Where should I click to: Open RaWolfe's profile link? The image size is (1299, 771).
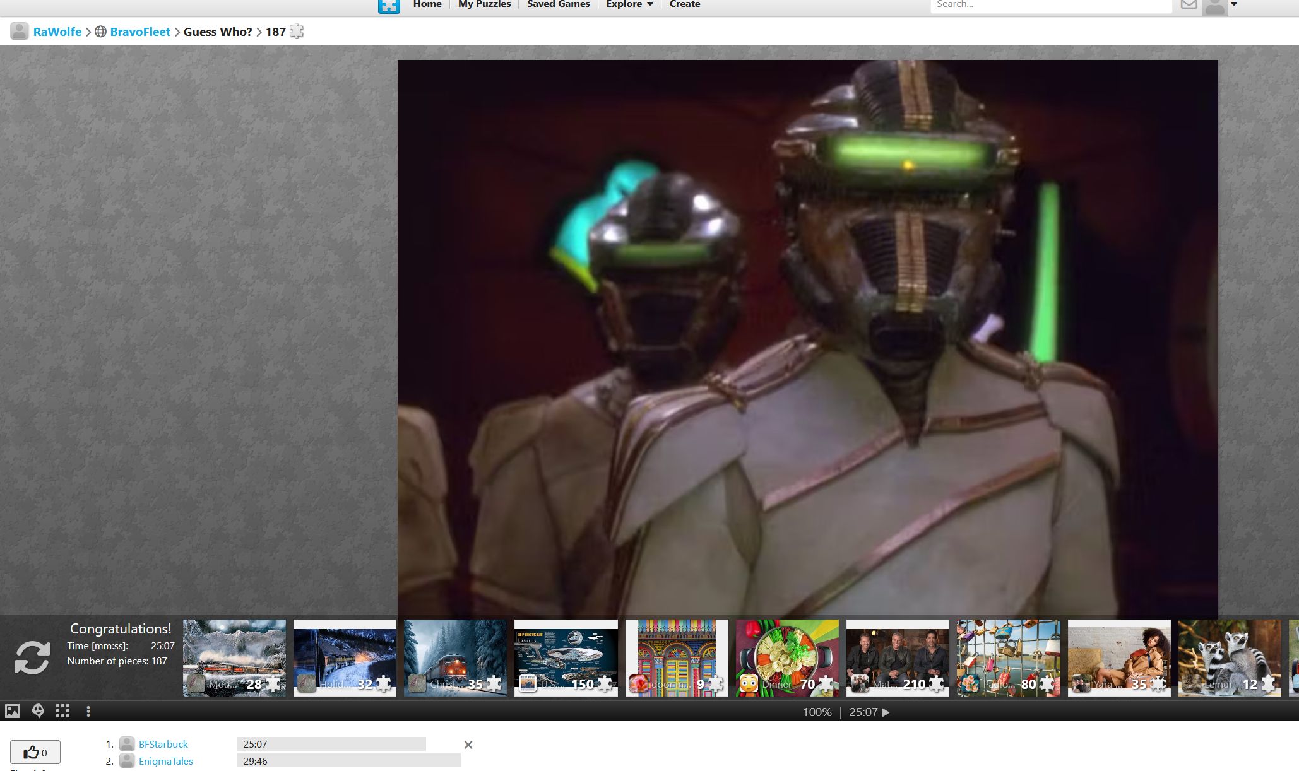57,32
